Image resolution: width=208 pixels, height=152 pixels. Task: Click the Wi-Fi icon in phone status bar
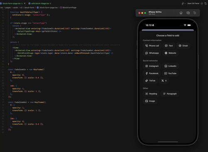click(x=185, y=25)
